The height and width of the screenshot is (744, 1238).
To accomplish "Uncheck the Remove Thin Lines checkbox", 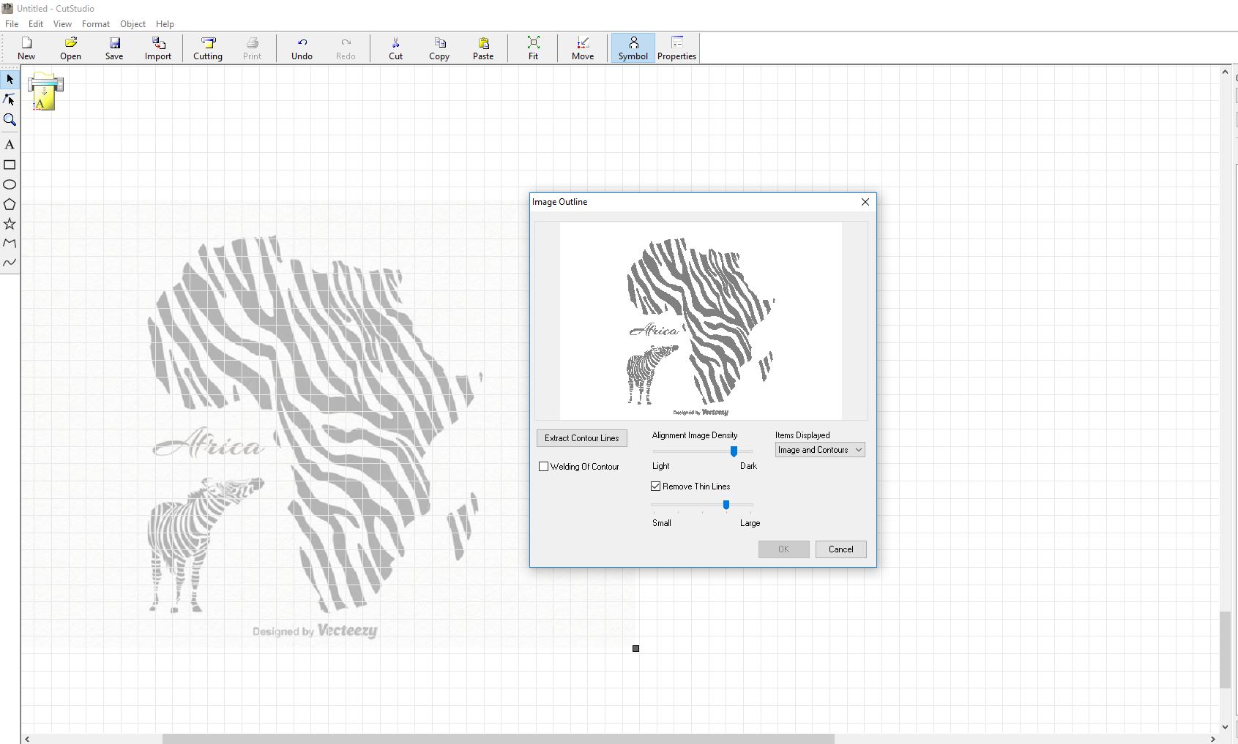I will (x=656, y=486).
